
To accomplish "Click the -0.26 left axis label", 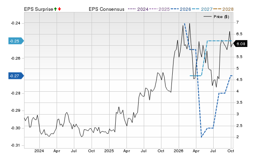I will coord(16,58).
